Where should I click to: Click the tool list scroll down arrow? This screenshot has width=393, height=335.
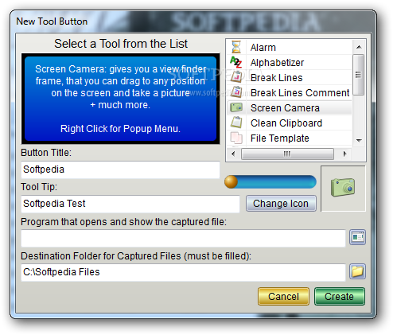(359, 140)
